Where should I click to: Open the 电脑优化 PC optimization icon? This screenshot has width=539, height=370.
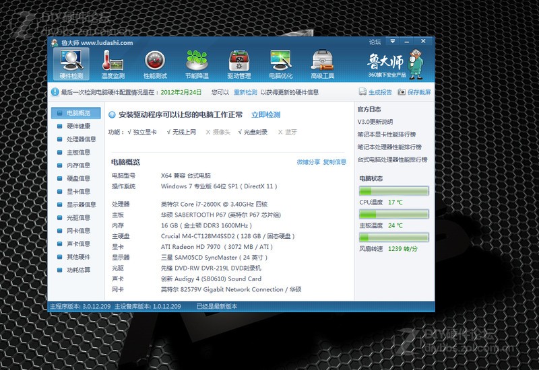(281, 64)
